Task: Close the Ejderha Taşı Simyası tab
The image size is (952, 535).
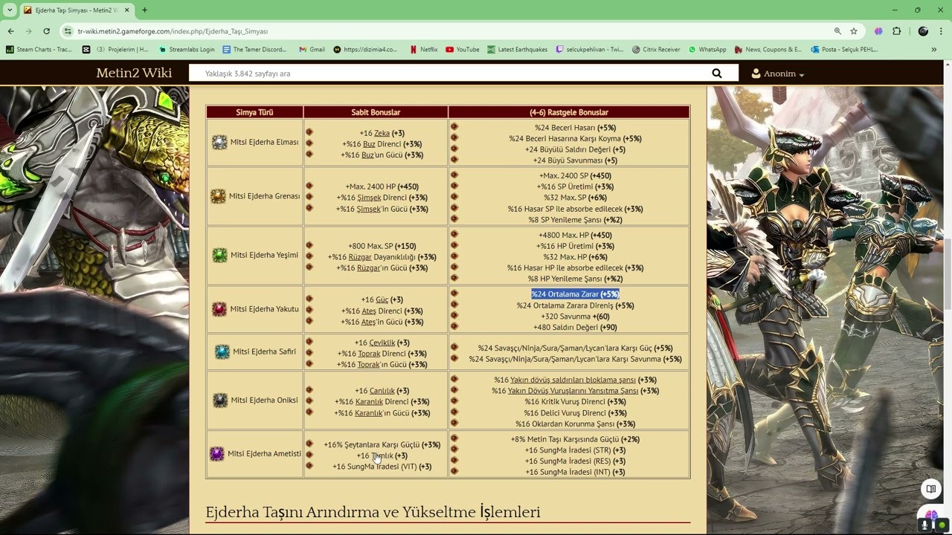Action: (x=126, y=10)
